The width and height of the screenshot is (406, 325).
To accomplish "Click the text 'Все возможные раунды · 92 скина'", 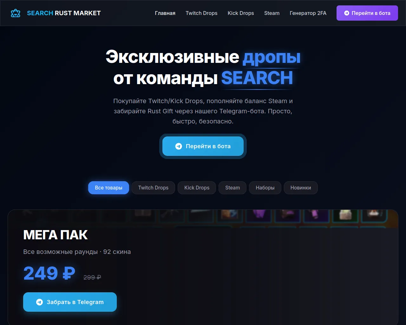I will pyautogui.click(x=77, y=252).
